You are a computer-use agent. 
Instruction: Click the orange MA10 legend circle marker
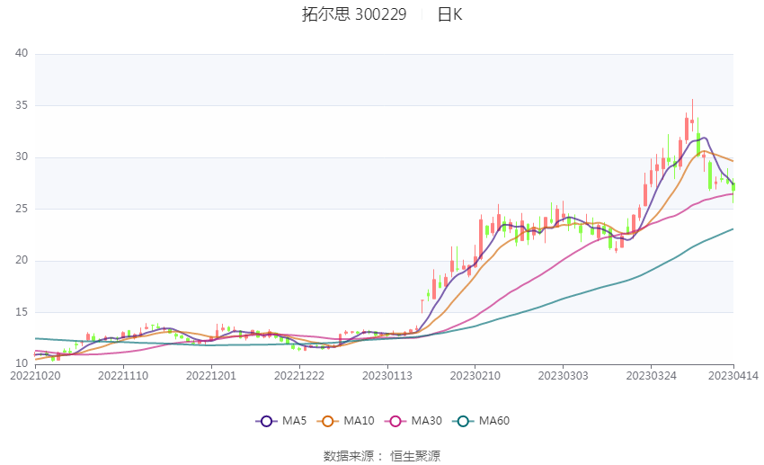coord(328,421)
